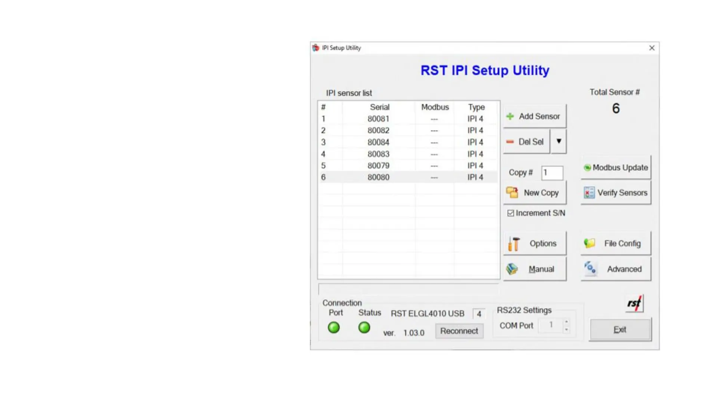
Task: Increase COM Port with up arrow
Action: [566, 322]
